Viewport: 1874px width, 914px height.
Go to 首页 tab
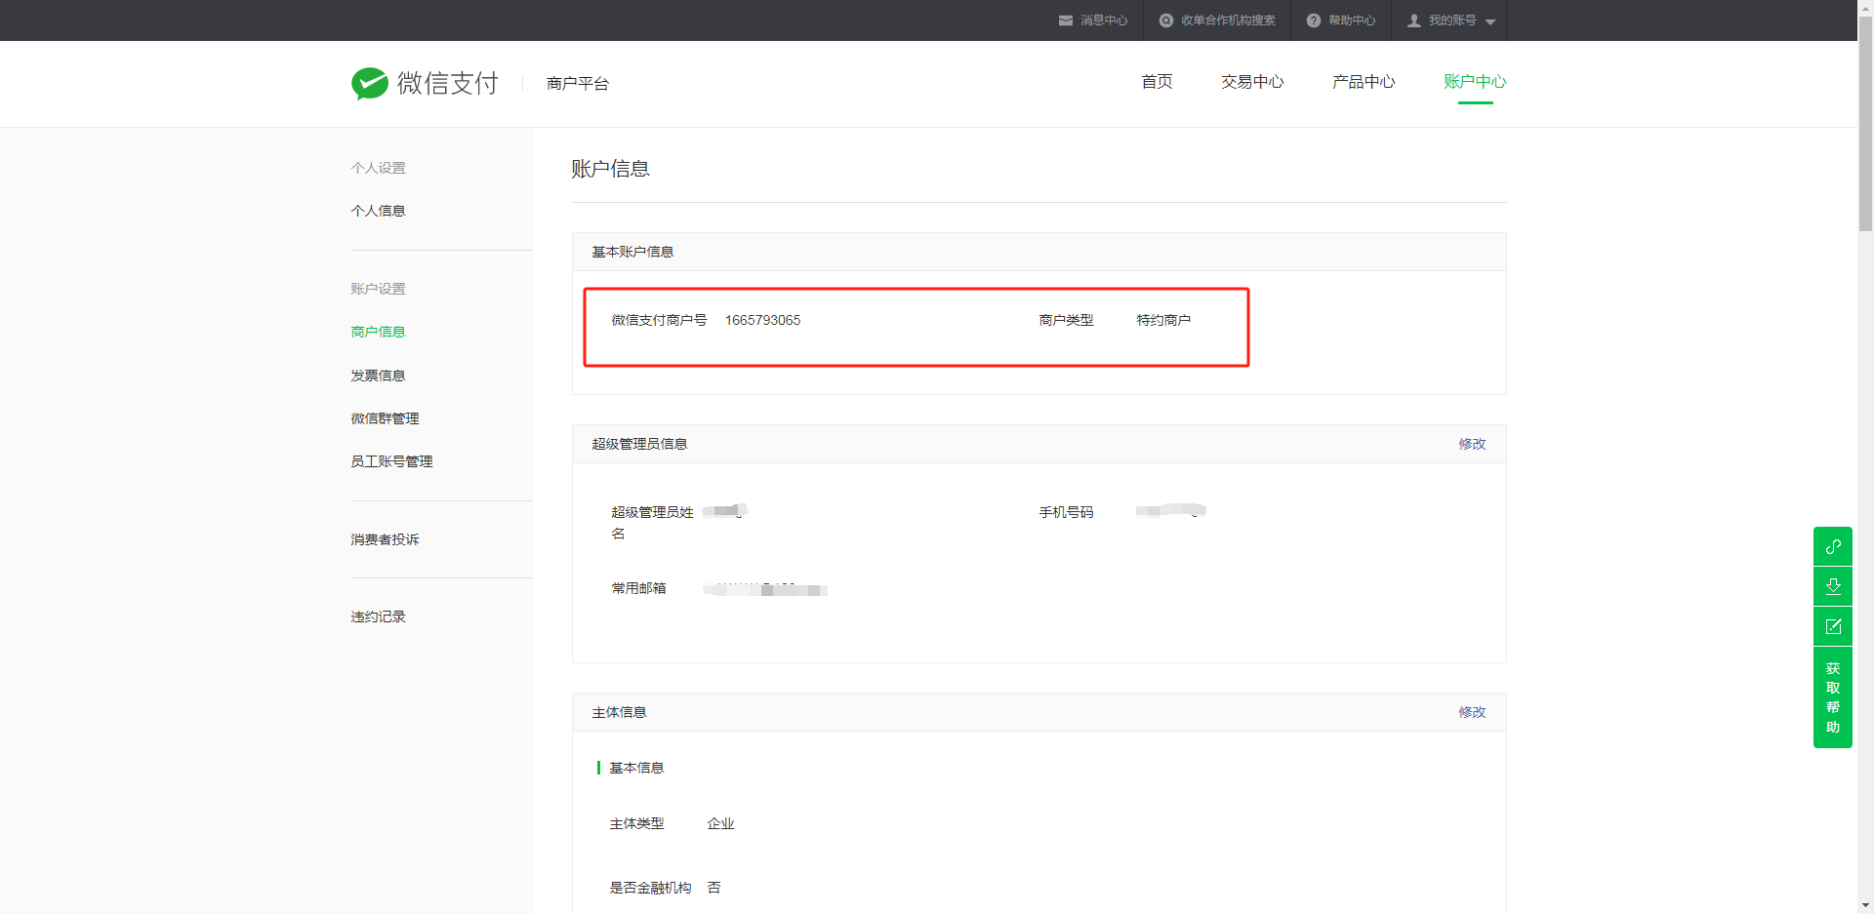coord(1157,82)
